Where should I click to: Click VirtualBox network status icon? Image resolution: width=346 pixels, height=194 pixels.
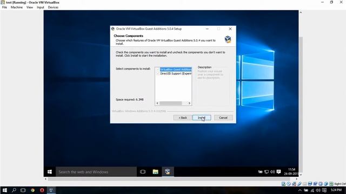[x=294, y=184]
